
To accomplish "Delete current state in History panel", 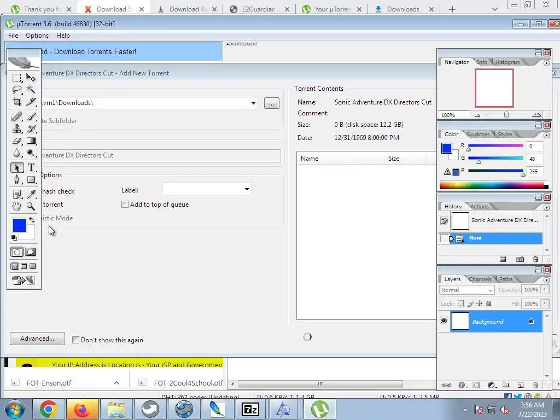I will [535, 259].
